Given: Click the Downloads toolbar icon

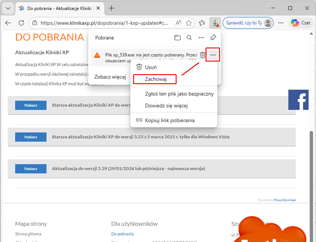Looking at the screenshot, I should (216, 23).
